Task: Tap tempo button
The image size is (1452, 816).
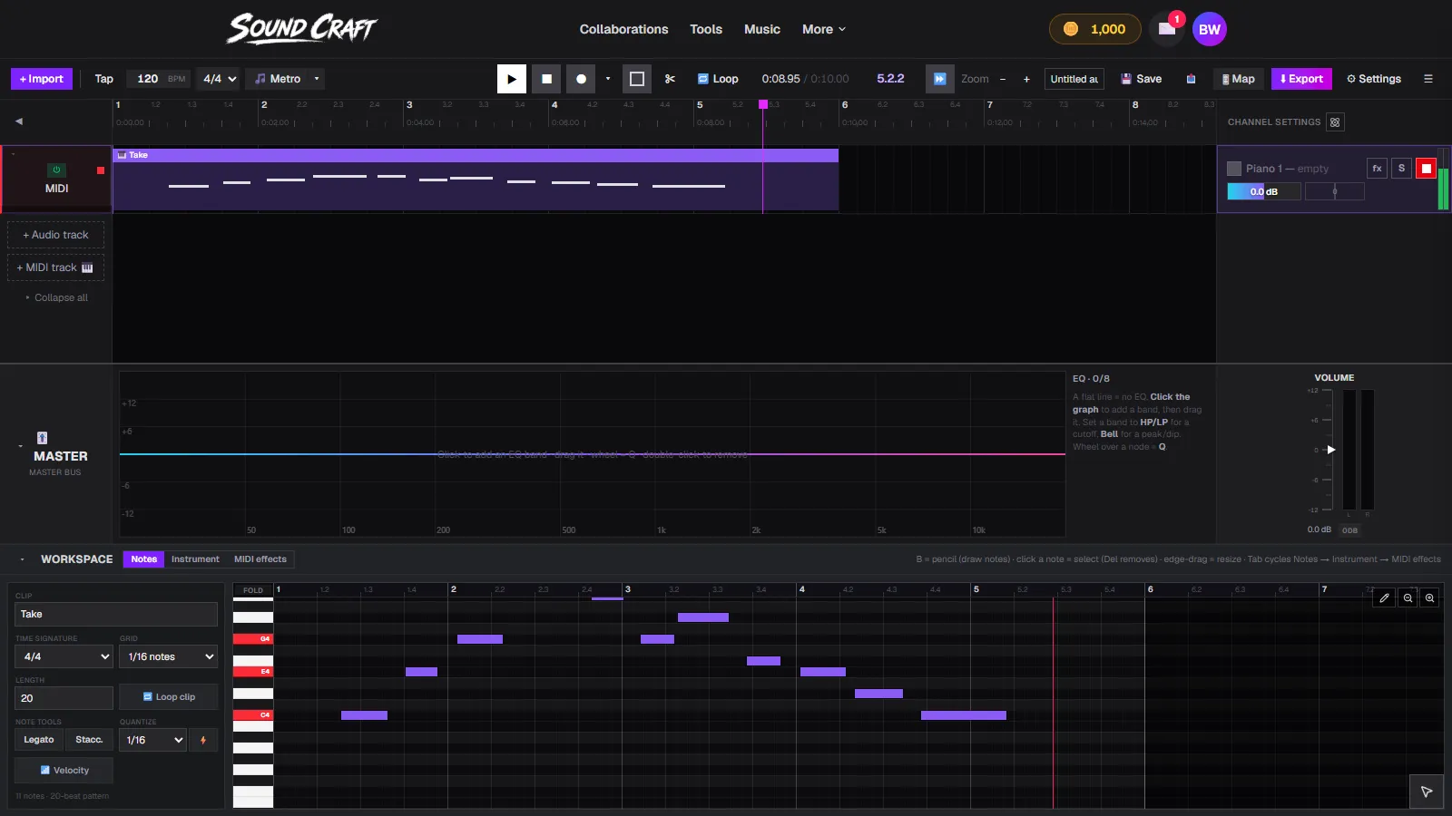Action: click(x=104, y=79)
